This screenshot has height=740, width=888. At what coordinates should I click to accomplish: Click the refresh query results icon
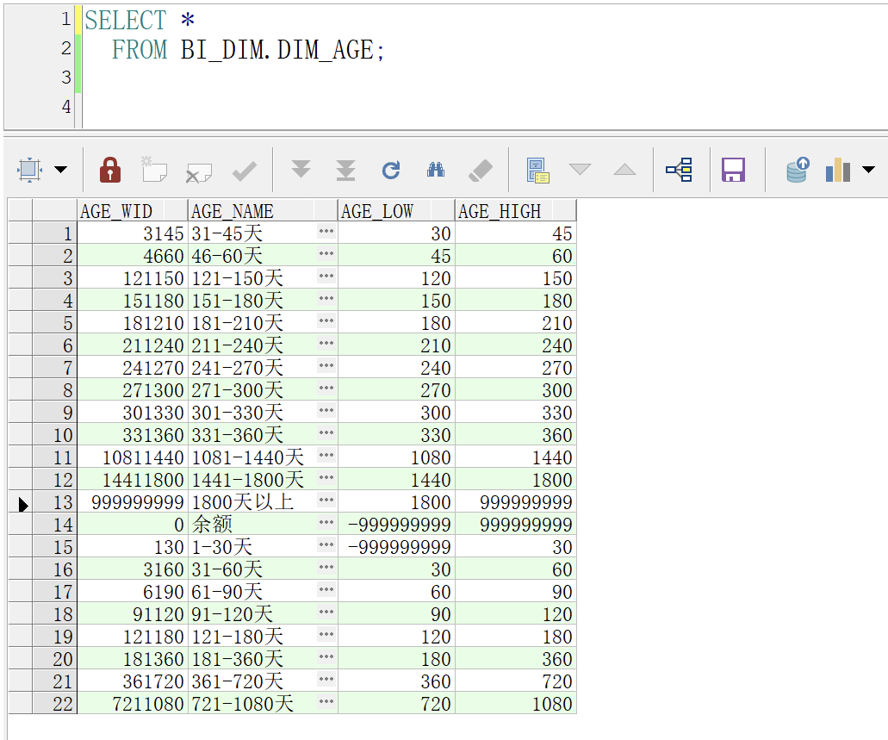pos(391,170)
